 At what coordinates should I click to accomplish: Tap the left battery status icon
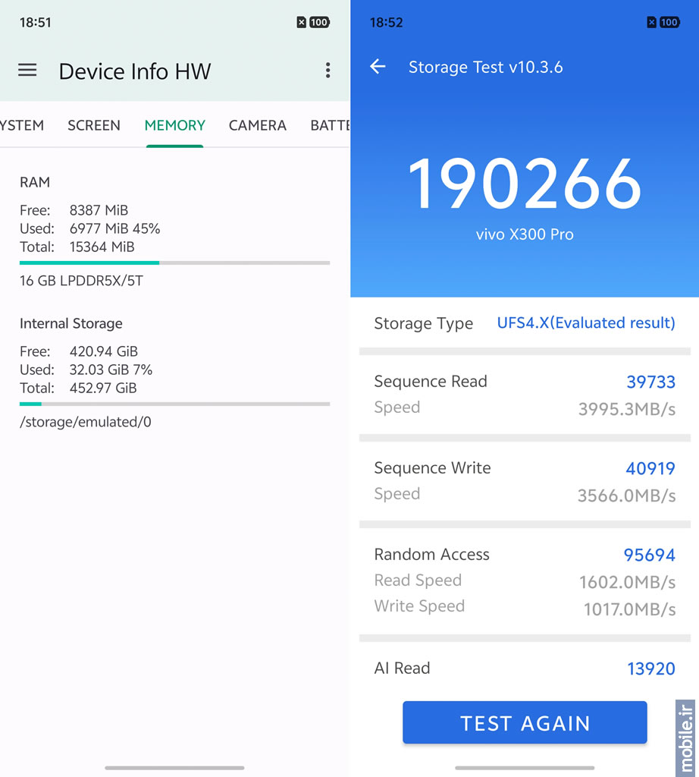318,23
